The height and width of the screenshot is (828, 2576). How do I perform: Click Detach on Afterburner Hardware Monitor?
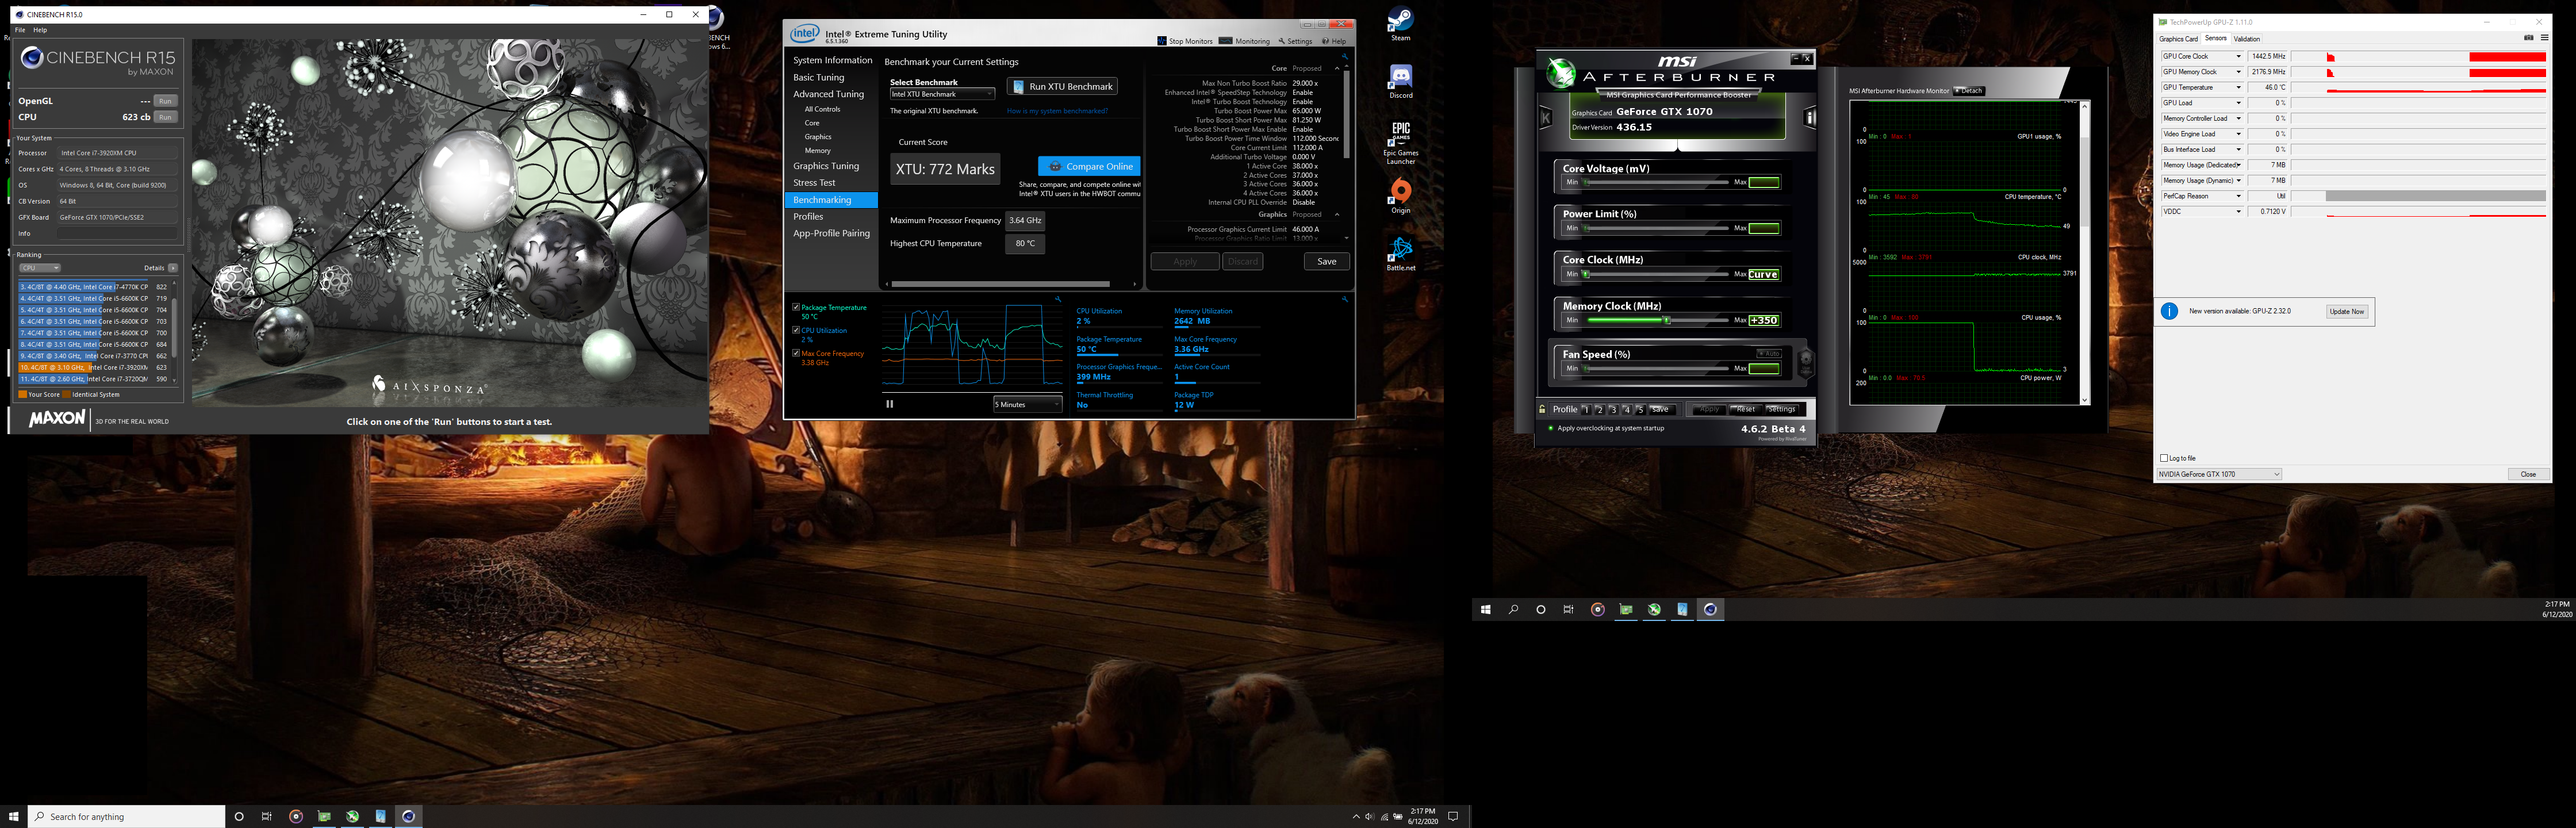(1969, 91)
